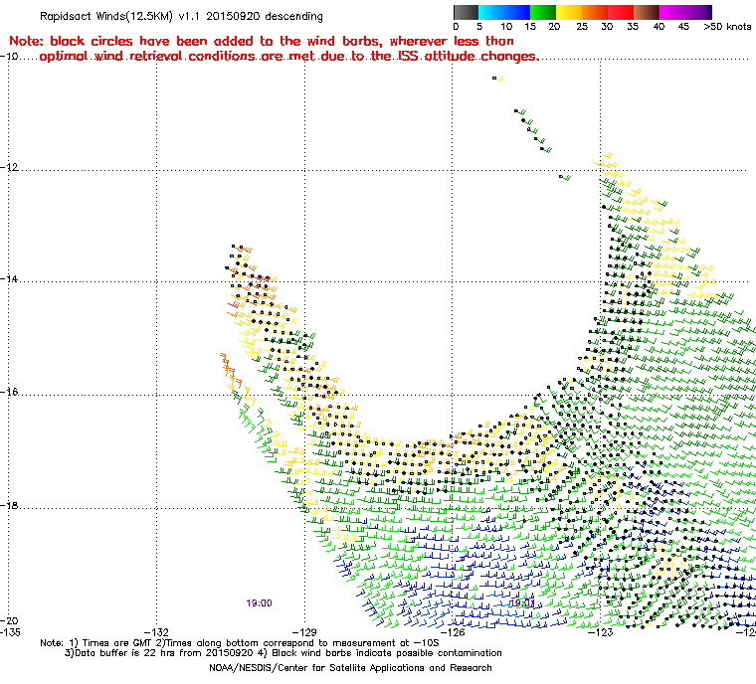Click the cyan 5-10 knots legend segment
756x684 pixels.
click(491, 12)
